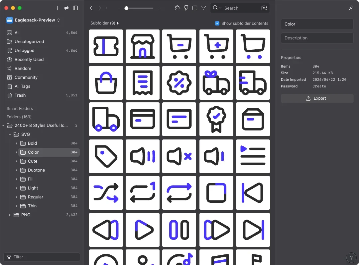Open the layout view options icon
Screen dimensions: 359x265
pos(195,8)
